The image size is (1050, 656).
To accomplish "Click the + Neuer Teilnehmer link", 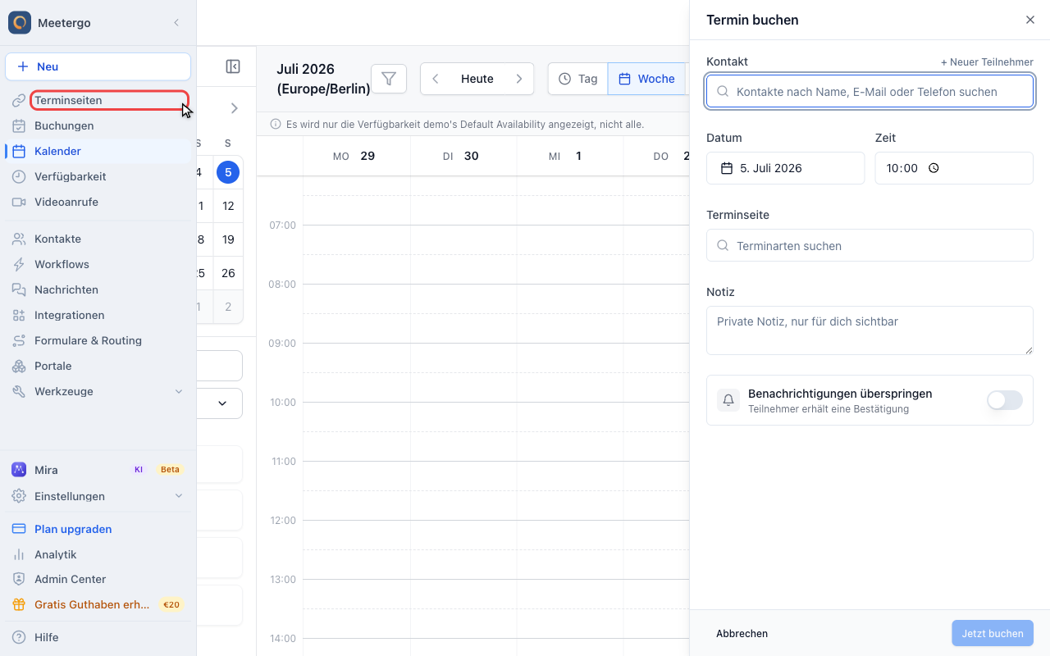I will (987, 62).
